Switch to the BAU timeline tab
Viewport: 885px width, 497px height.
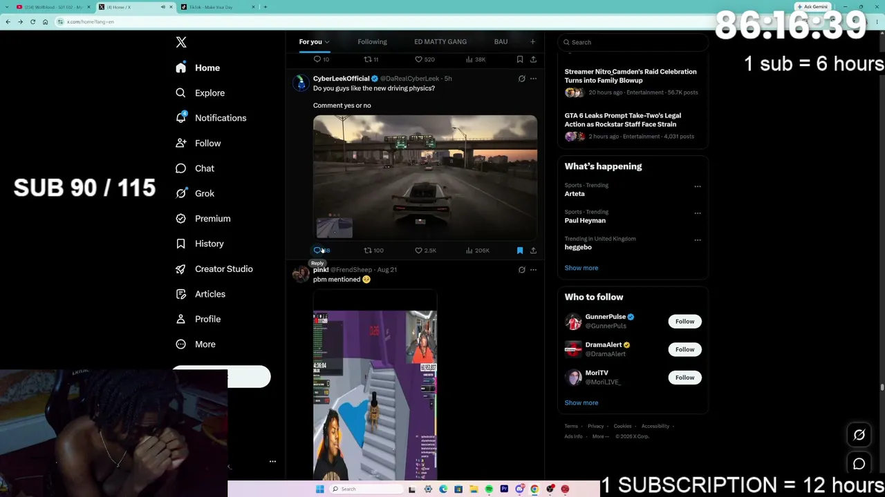501,42
